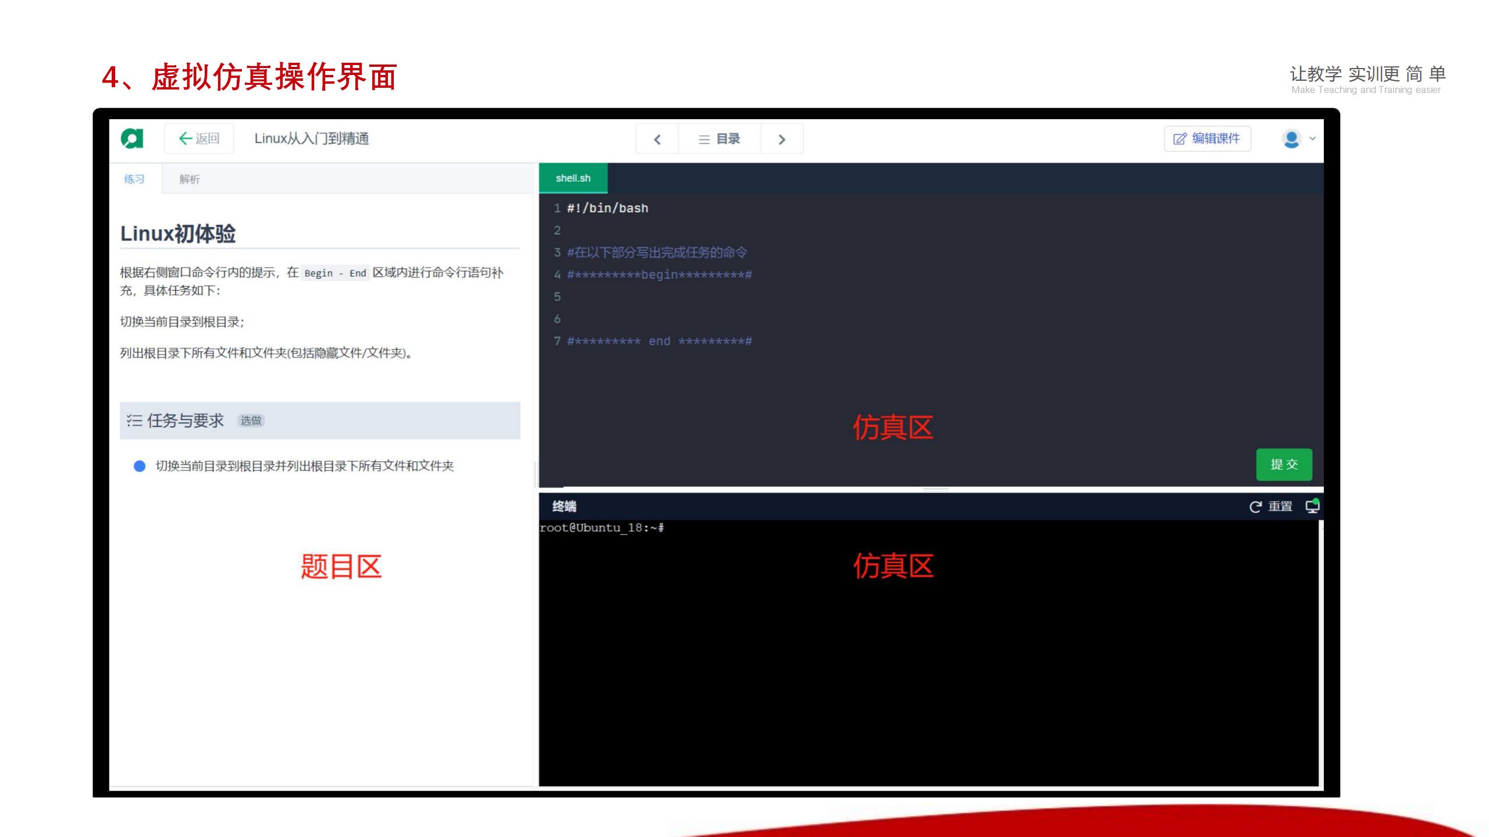Go to next section with right chevron
Image resolution: width=1489 pixels, height=837 pixels.
(x=782, y=139)
